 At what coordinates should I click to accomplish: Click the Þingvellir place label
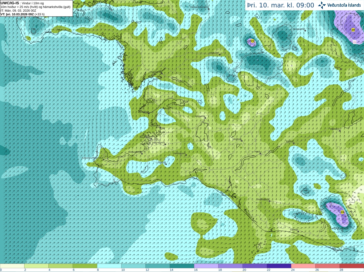pyautogui.click(x=200, y=116)
